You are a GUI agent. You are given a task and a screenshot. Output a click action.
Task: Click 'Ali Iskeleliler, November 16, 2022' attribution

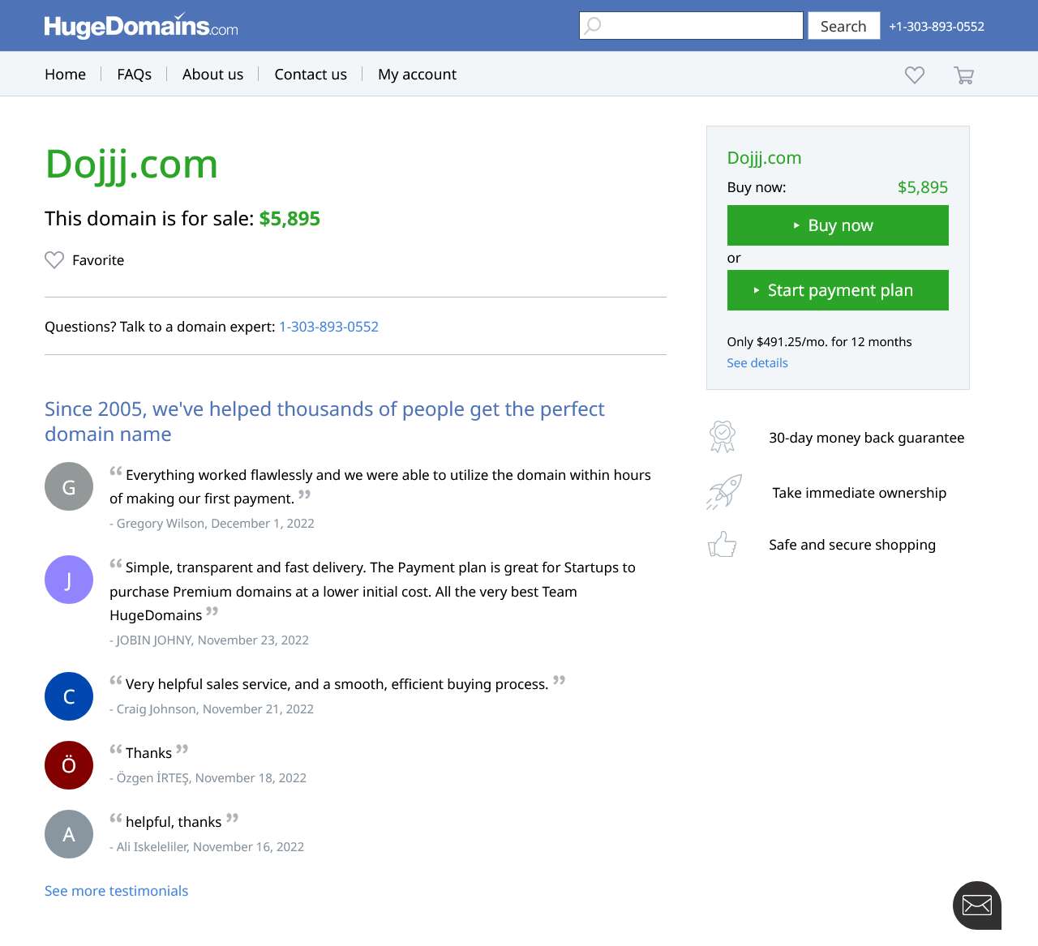(210, 847)
